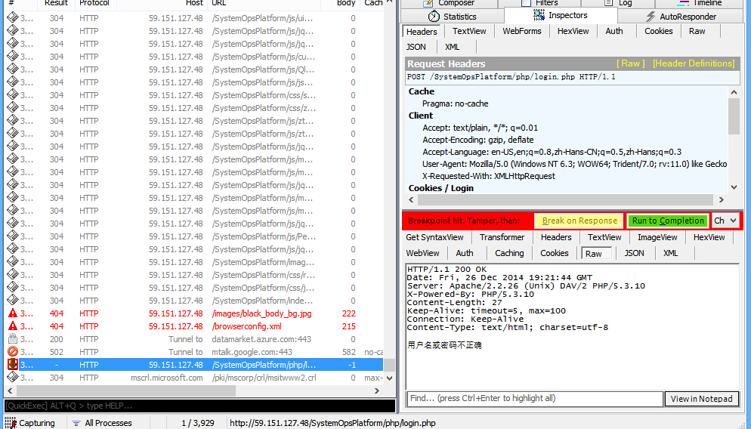
Task: Select request WebForms tab
Action: pyautogui.click(x=521, y=31)
